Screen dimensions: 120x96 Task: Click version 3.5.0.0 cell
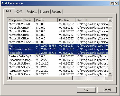41,56
